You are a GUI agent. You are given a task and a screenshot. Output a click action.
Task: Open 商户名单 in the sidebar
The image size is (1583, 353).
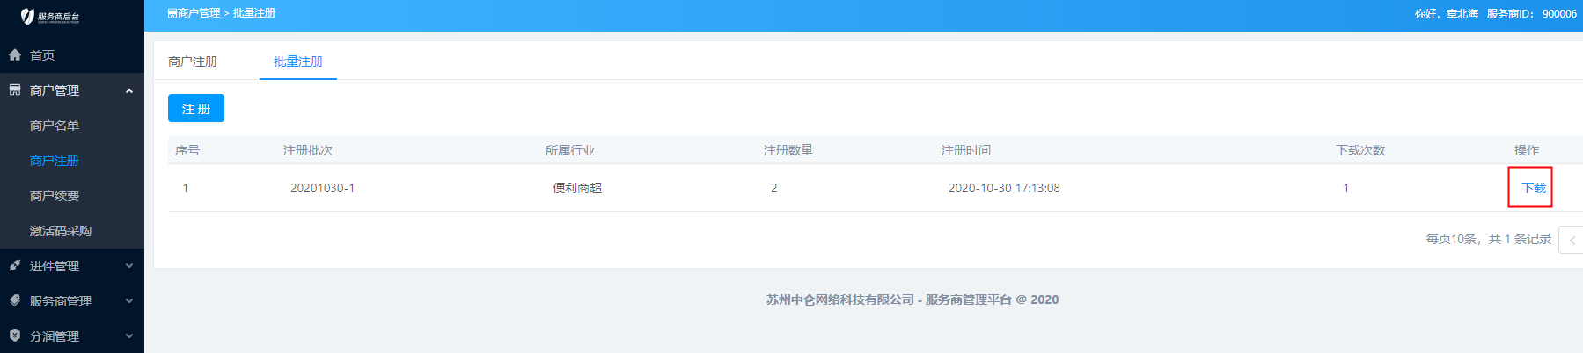[x=55, y=126]
